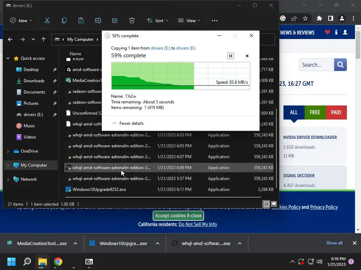Click the user account icon on website
This screenshot has width=361, height=270.
345,32
